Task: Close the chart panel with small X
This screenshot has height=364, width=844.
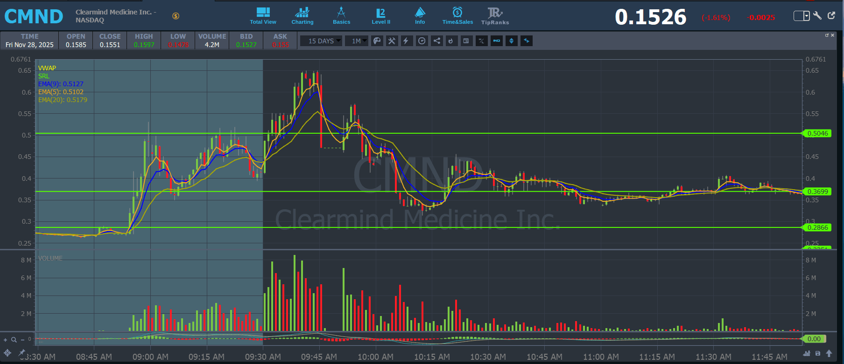Action: pyautogui.click(x=832, y=35)
